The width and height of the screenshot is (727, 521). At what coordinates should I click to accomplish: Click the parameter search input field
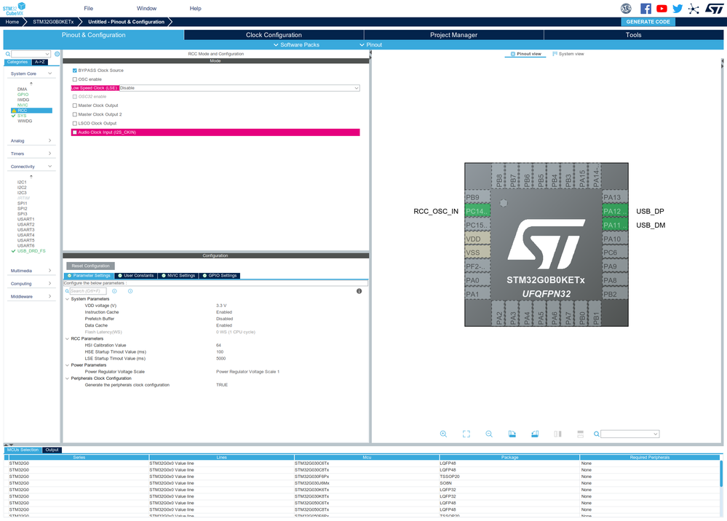(x=88, y=291)
